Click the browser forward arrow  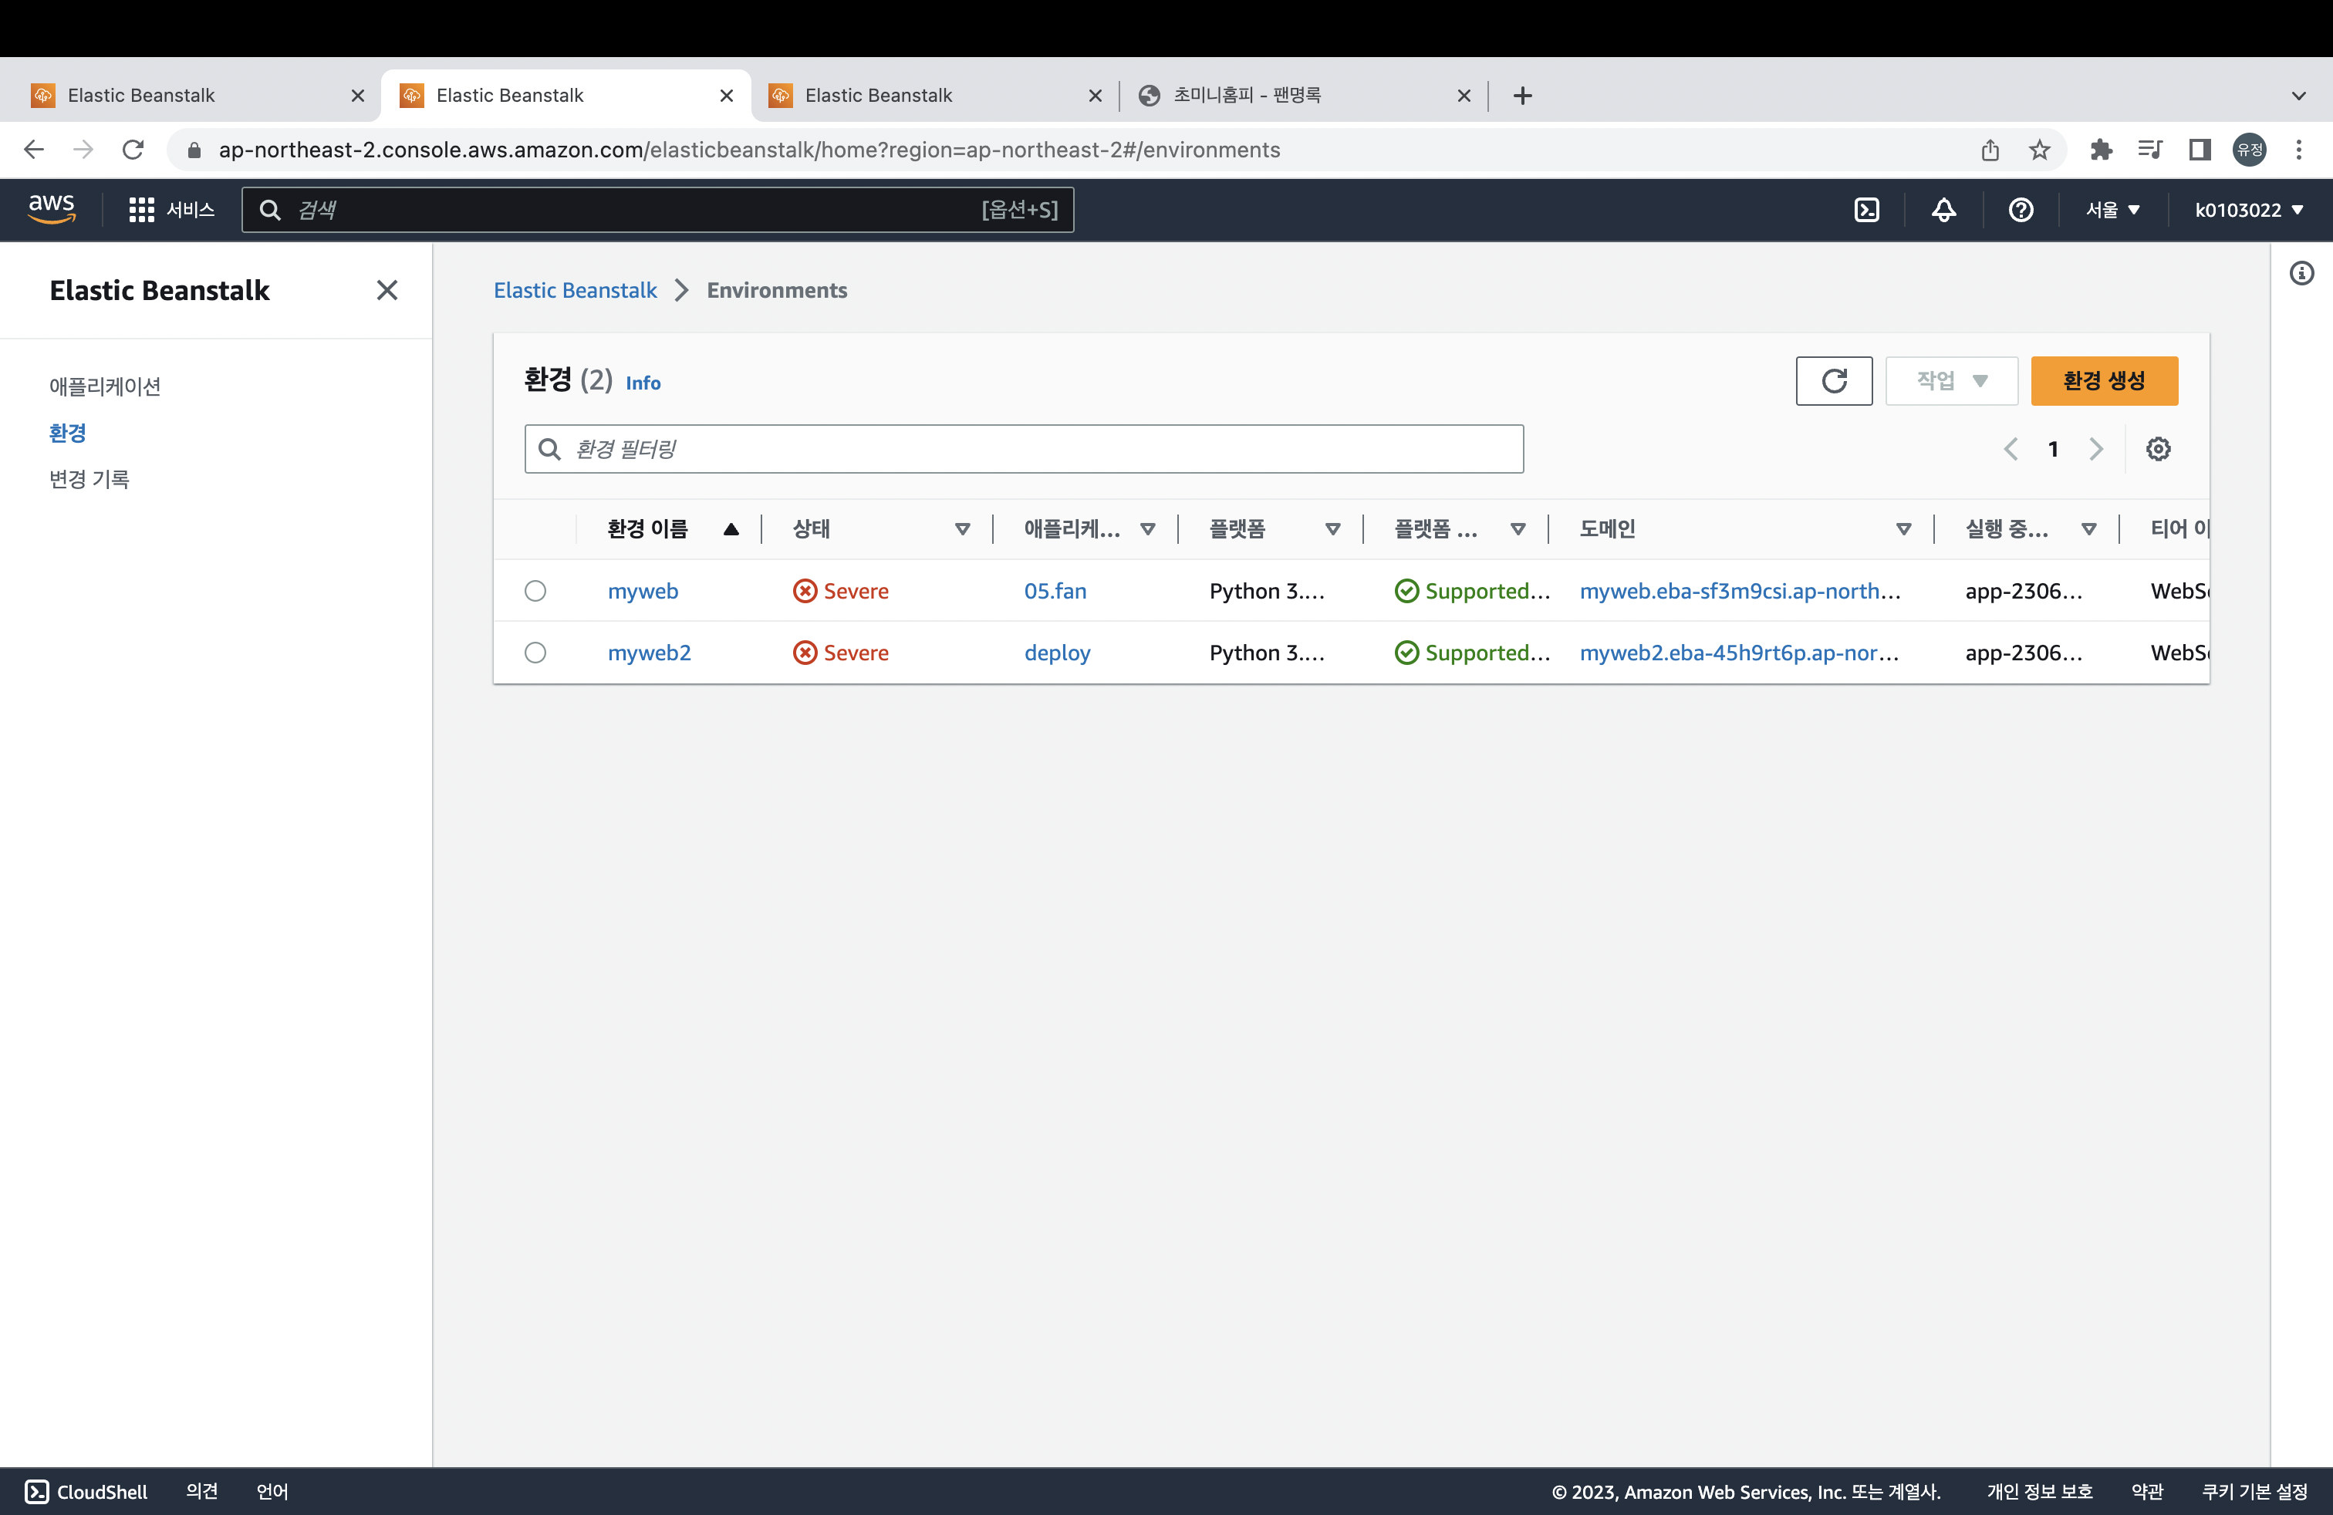(83, 150)
